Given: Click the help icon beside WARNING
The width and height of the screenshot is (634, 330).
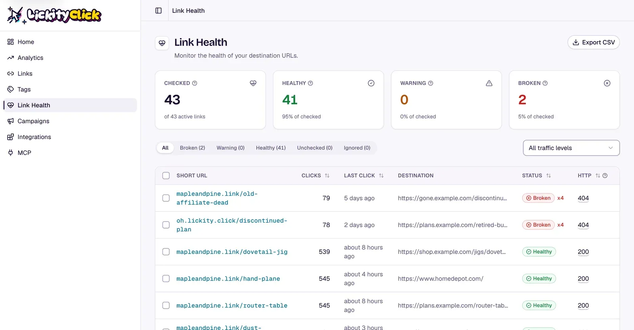Looking at the screenshot, I should pyautogui.click(x=431, y=83).
